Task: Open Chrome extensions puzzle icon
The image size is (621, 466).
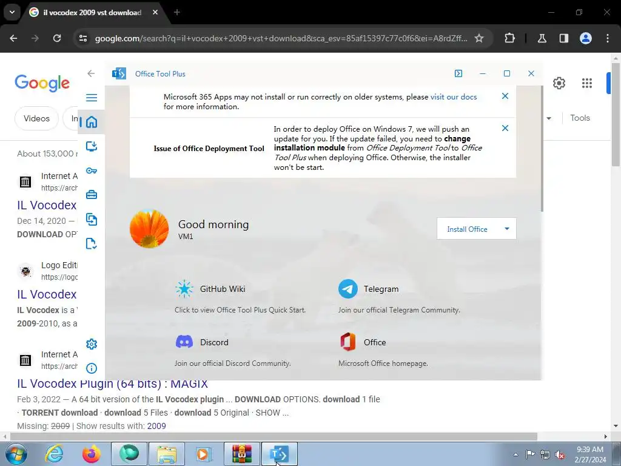Action: click(509, 38)
